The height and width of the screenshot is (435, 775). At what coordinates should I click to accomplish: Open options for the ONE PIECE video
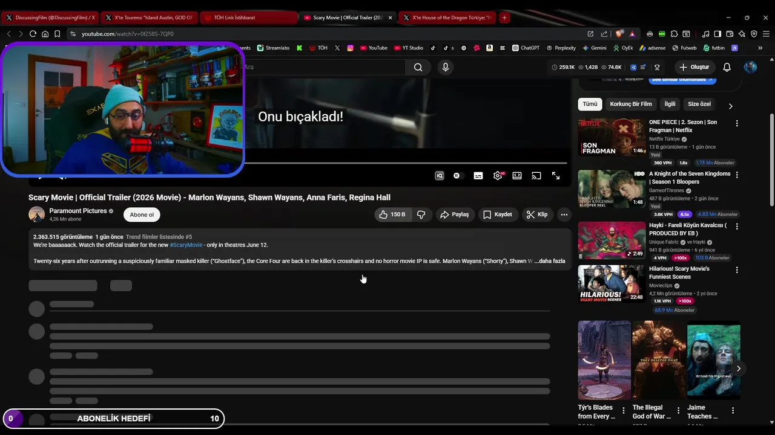coord(737,123)
